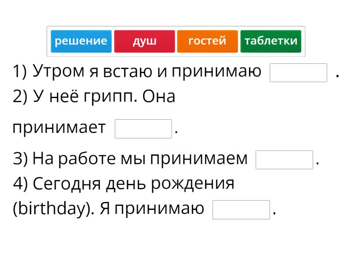Screen dimensions: 352x264
Task: Click the number '1)' sentence marker
Action: coord(20,71)
